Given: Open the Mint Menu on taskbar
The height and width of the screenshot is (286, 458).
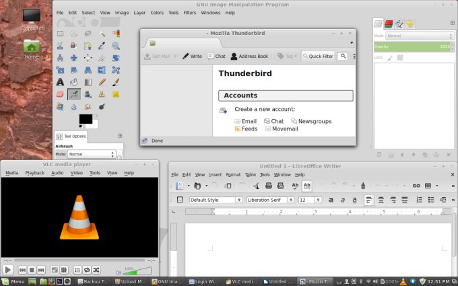Looking at the screenshot, I should coord(13,281).
